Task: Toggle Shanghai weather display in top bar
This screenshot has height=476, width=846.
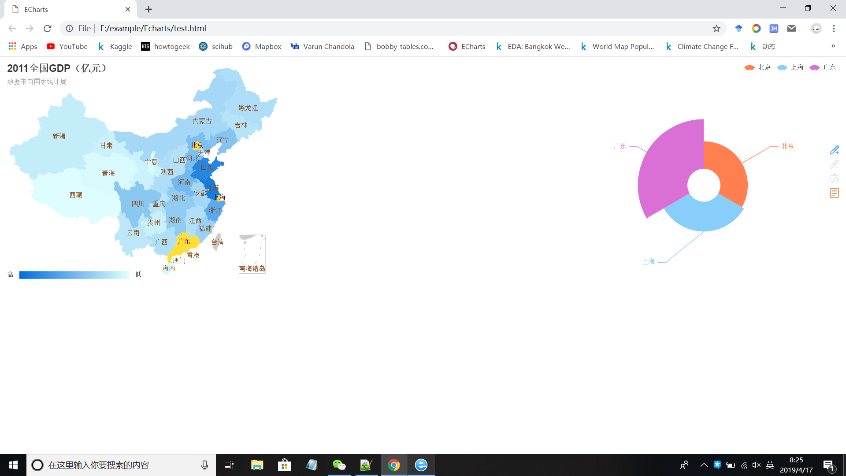Action: [x=791, y=67]
